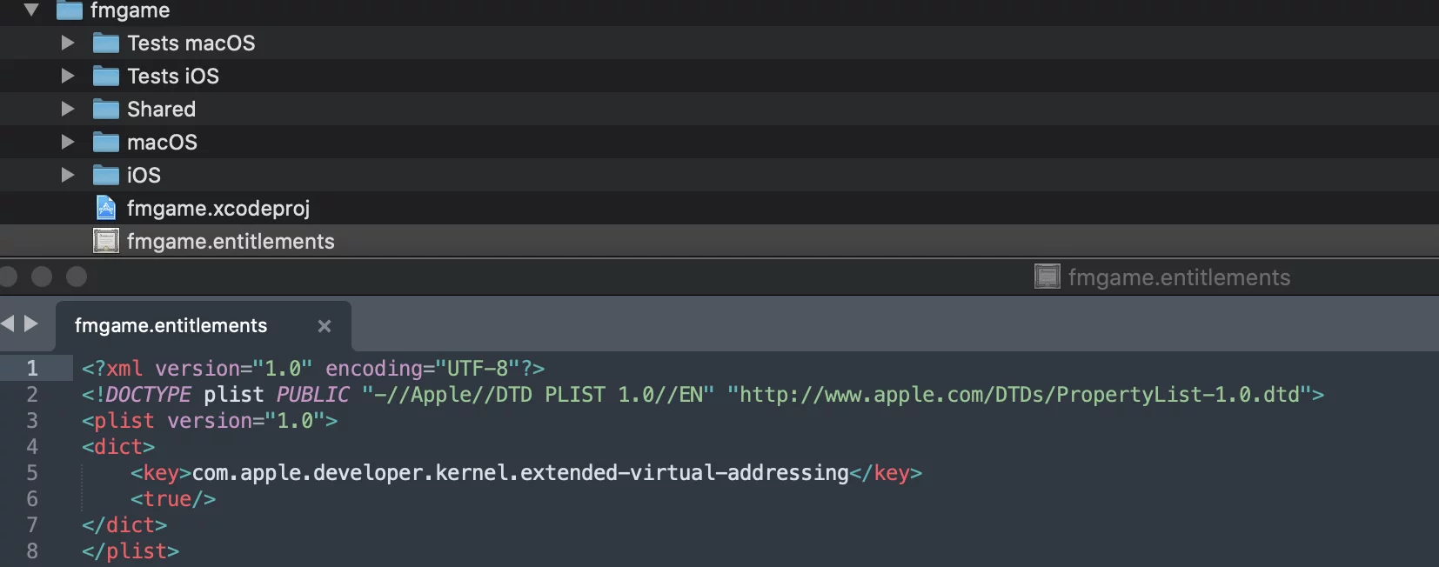Image resolution: width=1439 pixels, height=567 pixels.
Task: Go to next tab with right arrow
Action: 31,324
